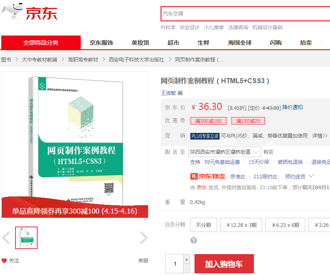Screen dimensions: 330x275
Task: Open author link 王淑敏
Action: [169, 93]
